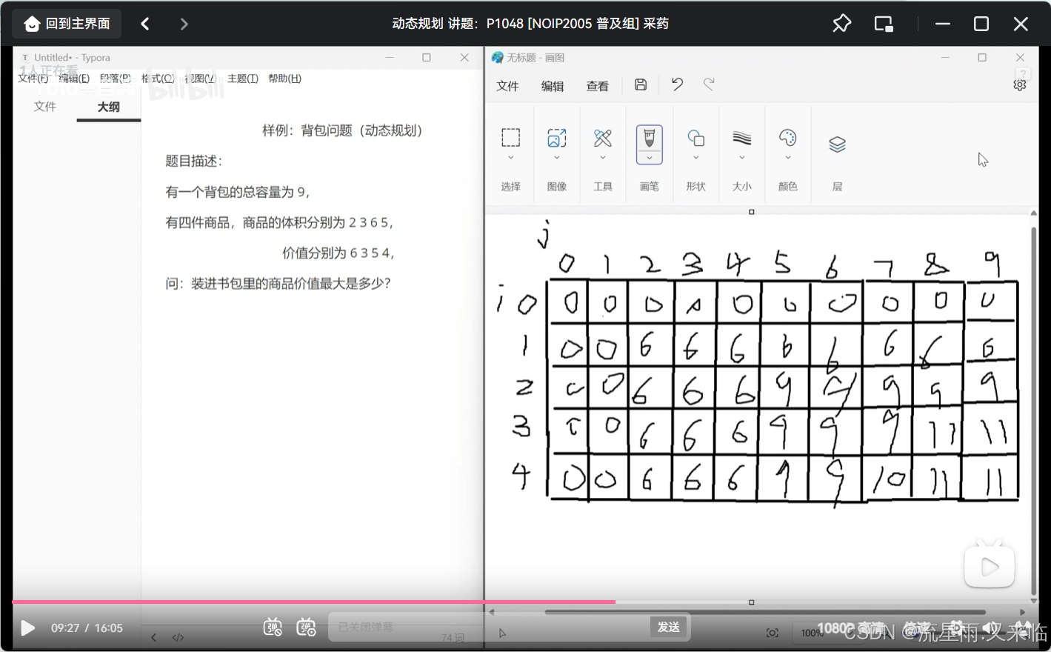Pin the player window on top
Screen dimensions: 1051x652
coord(841,24)
